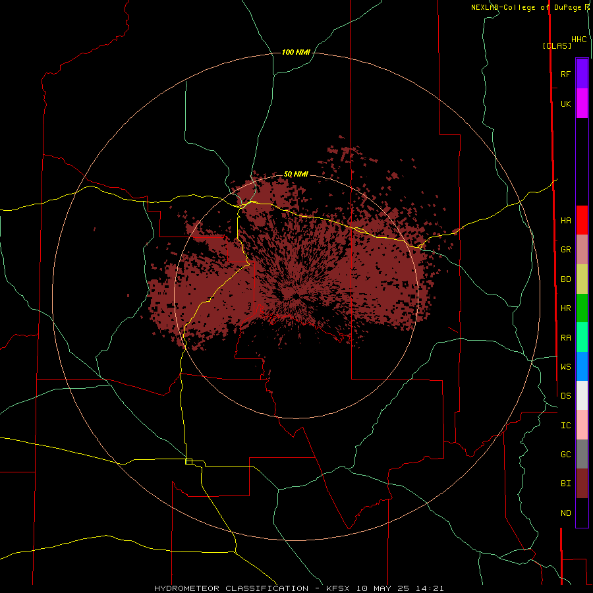Click the BD legend label

(x=565, y=279)
